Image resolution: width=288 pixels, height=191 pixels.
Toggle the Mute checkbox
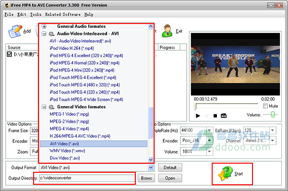tap(265, 106)
